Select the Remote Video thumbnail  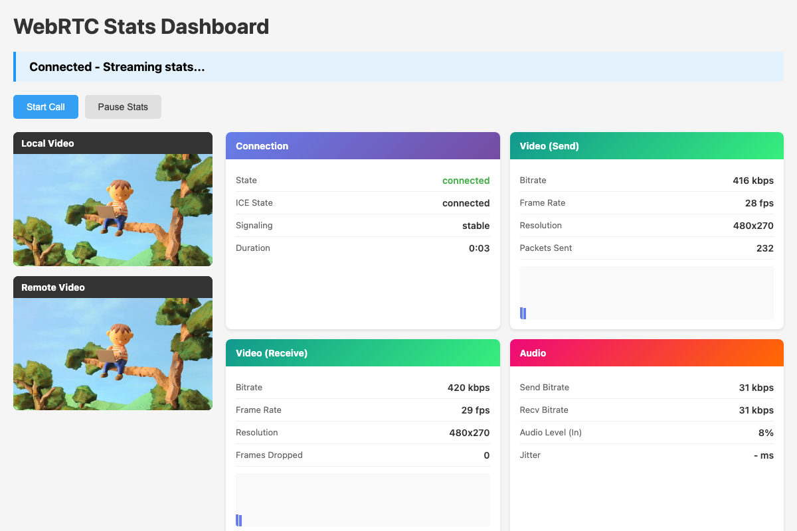[113, 354]
